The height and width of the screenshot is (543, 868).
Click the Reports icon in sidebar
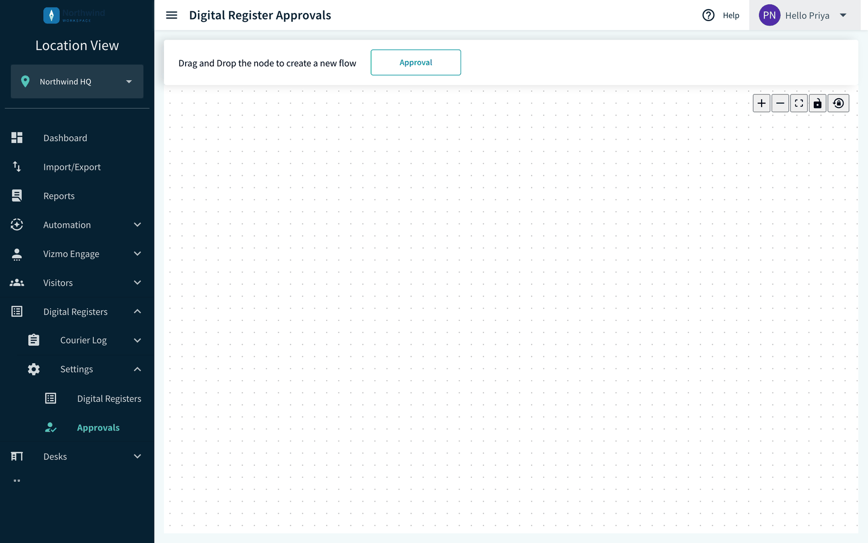[x=17, y=195]
